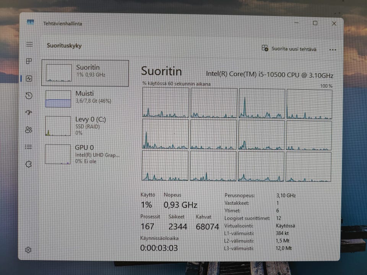Click the Virtualisointi value 'Käytössä'

[285, 226]
